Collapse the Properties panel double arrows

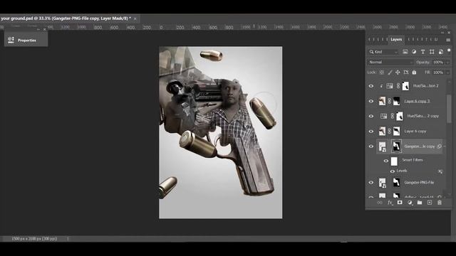tap(38, 29)
